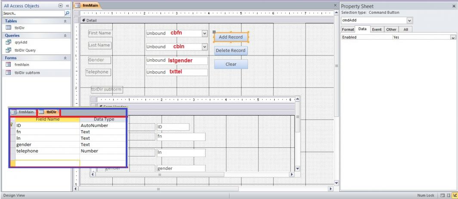Image resolution: width=458 pixels, height=199 pixels.
Task: Collapse the navigation pane with shutter bar button
Action: [x=67, y=6]
